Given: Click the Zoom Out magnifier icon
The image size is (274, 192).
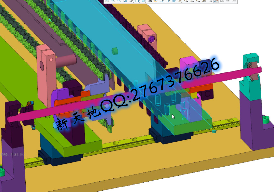Looking at the screenshot, I should click(119, 1).
